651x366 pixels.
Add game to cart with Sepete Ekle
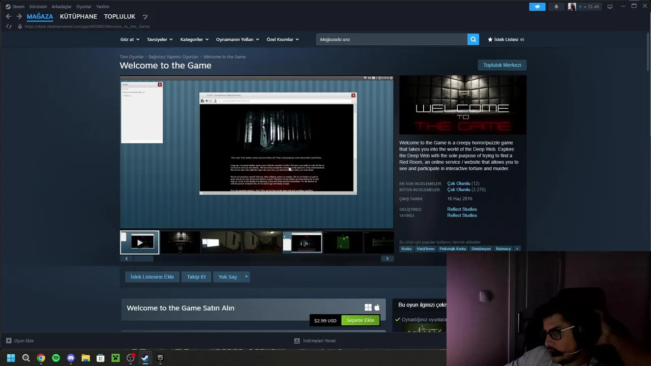click(361, 320)
